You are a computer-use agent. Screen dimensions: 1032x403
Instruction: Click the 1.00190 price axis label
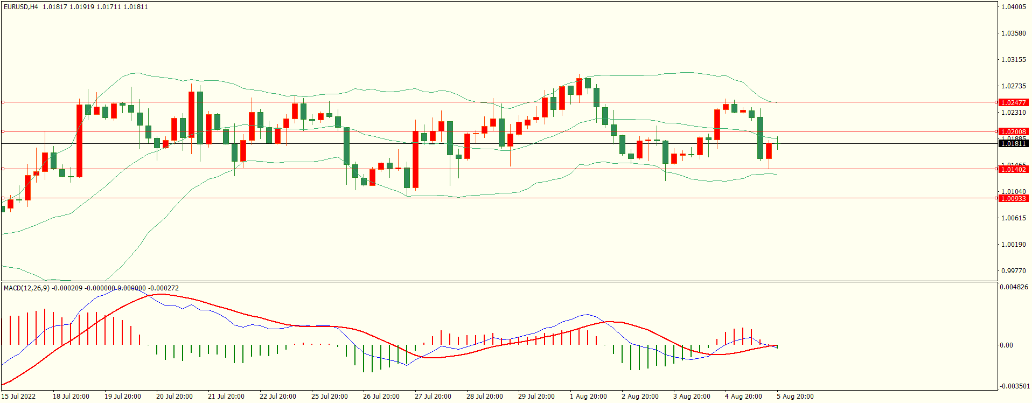[1013, 245]
